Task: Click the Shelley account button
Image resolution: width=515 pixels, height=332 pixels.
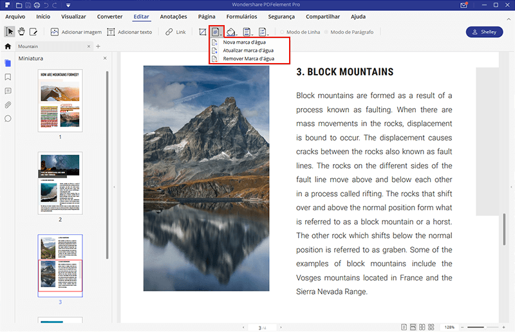Action: (x=484, y=32)
